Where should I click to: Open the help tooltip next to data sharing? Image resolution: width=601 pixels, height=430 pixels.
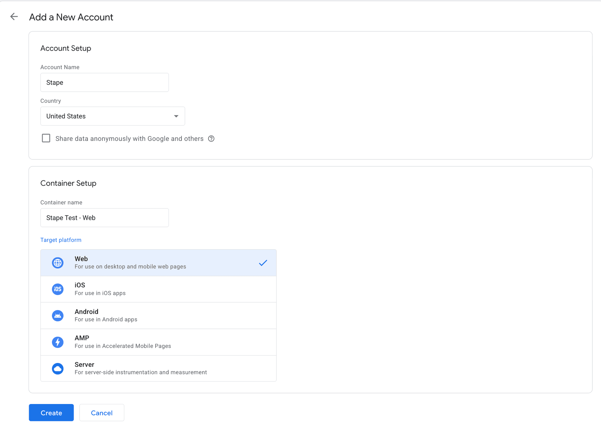point(211,138)
